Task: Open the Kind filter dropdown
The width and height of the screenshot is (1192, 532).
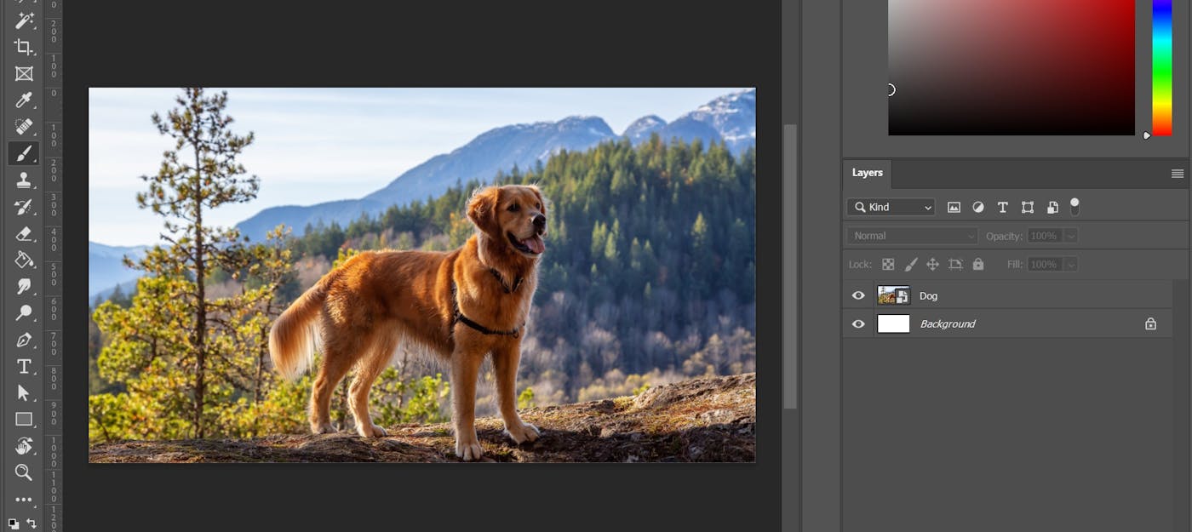Action: [891, 207]
